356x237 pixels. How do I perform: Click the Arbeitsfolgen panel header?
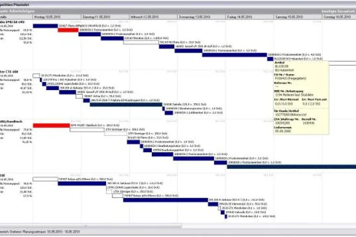[x=17, y=11]
